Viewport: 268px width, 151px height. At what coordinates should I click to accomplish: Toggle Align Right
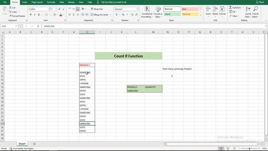77,15
